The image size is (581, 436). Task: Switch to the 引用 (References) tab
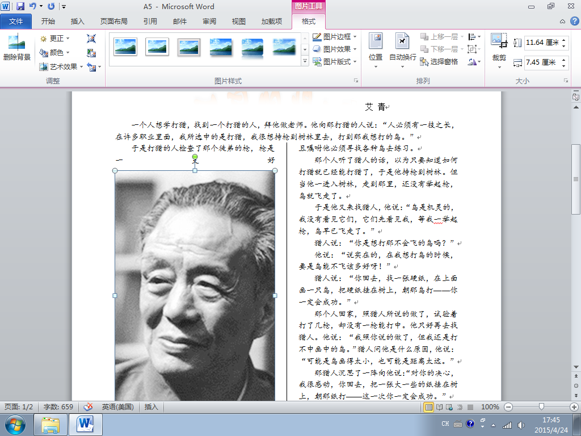pos(150,22)
